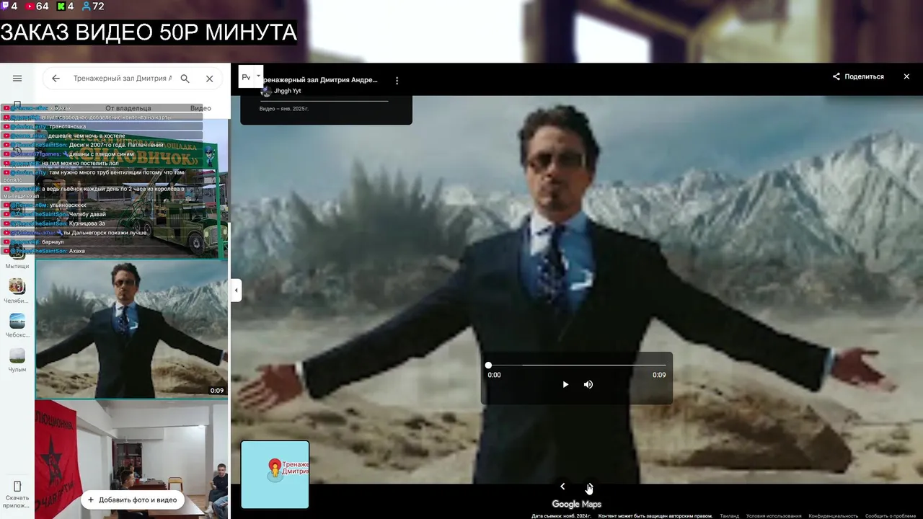Play the video with the play button

[x=565, y=384]
